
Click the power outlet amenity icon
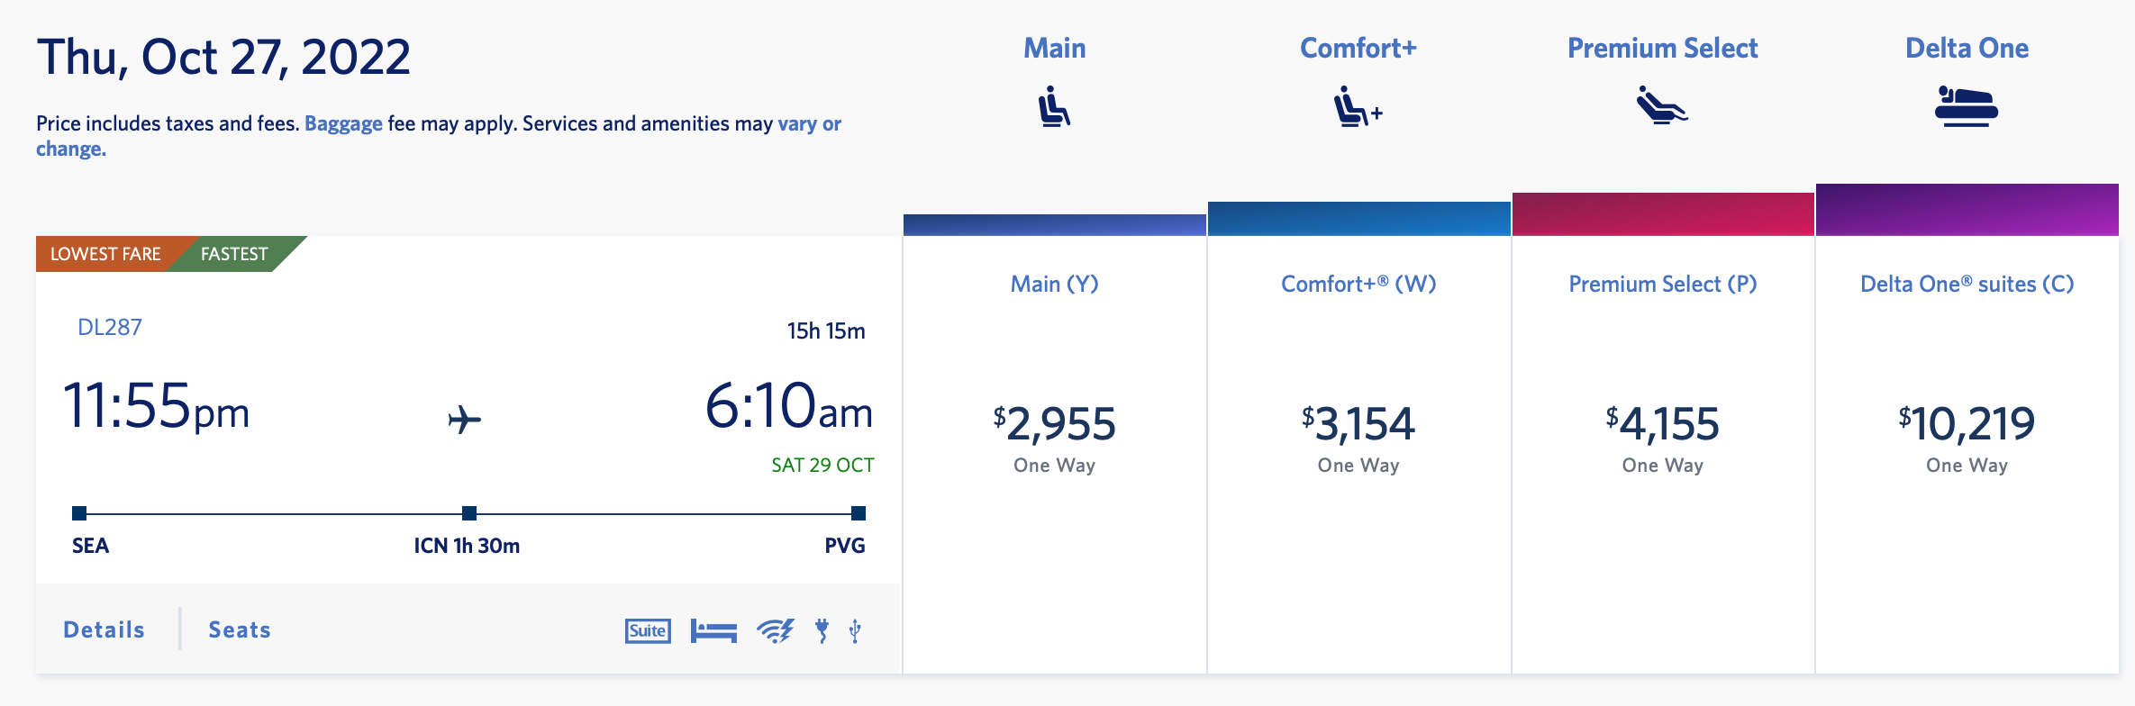coord(822,630)
